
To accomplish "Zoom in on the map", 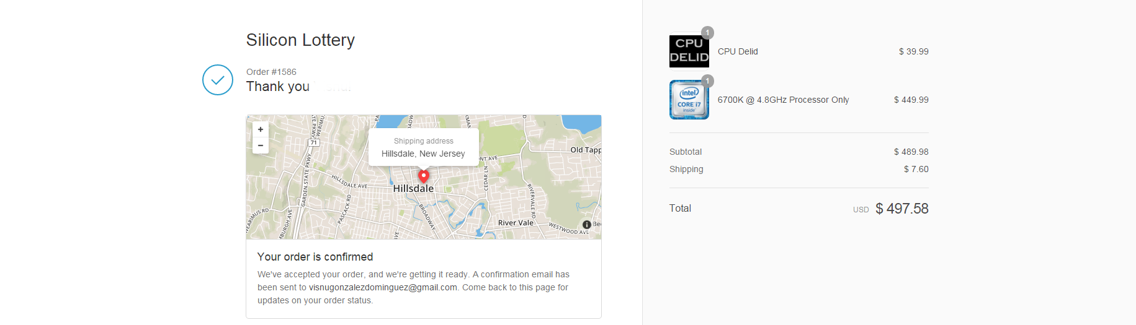I will pos(261,129).
